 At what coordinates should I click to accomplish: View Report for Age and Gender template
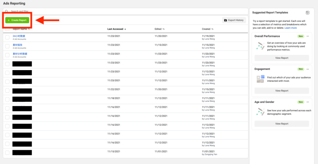[282, 124]
